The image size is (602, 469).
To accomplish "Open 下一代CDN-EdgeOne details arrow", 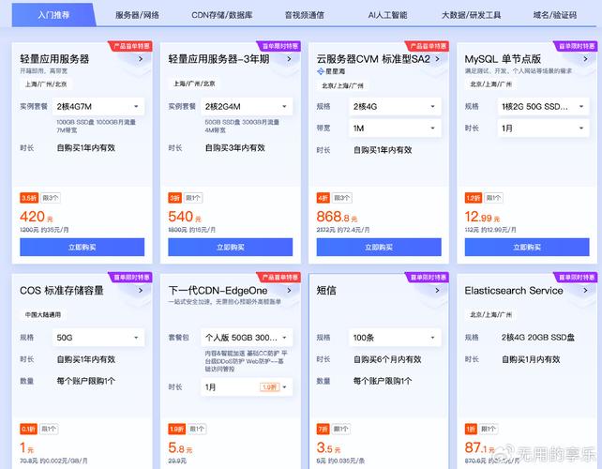I will pyautogui.click(x=289, y=291).
